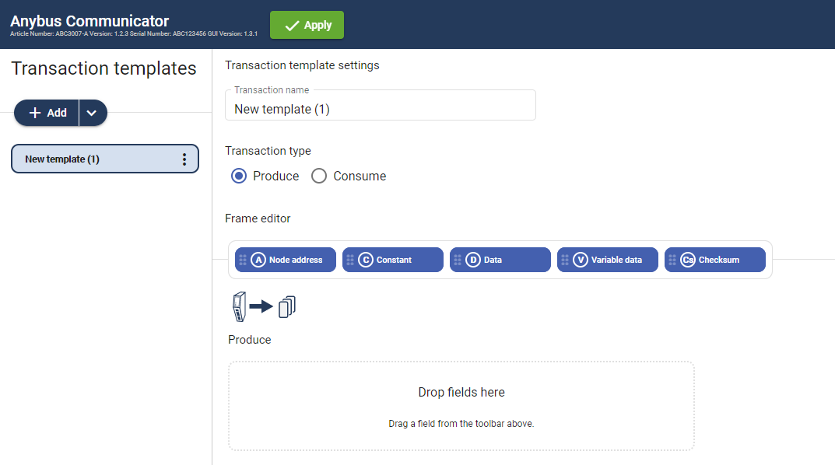
Task: Click the Transaction templates heading
Action: (x=103, y=68)
